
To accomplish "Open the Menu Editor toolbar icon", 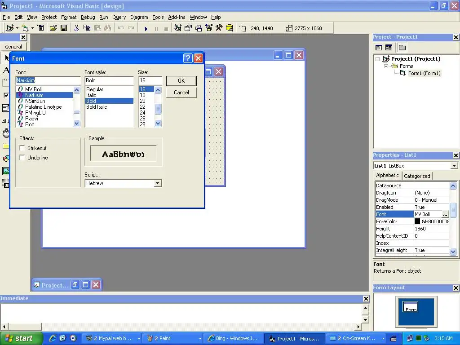I will tap(41, 28).
